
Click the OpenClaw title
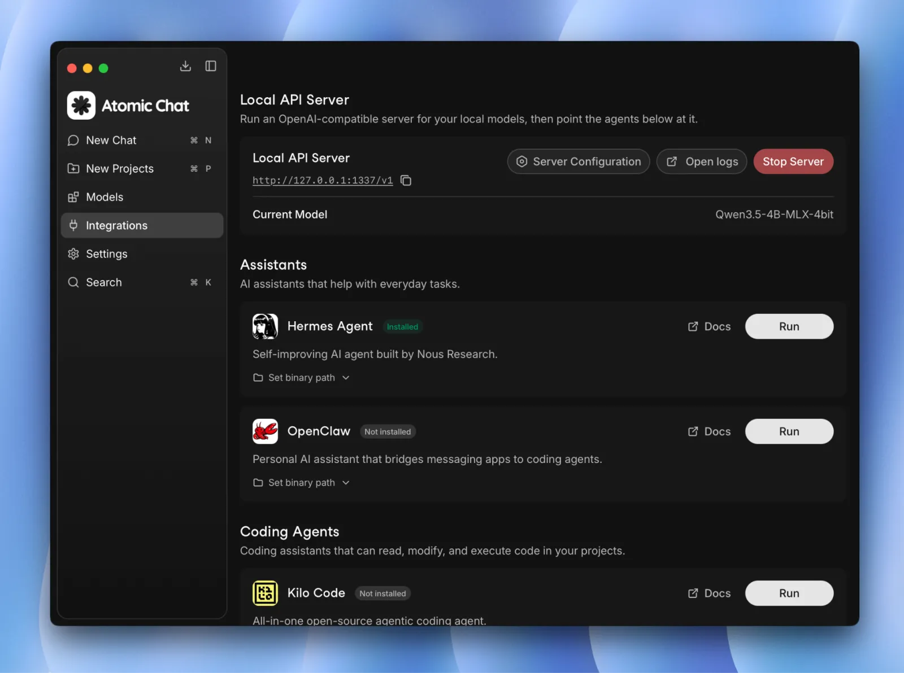pos(319,431)
